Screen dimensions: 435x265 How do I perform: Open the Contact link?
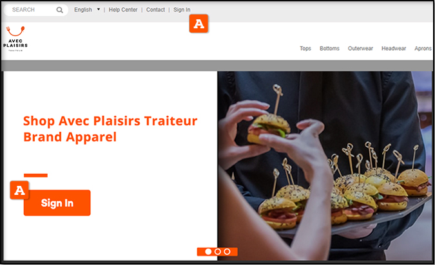click(x=155, y=10)
